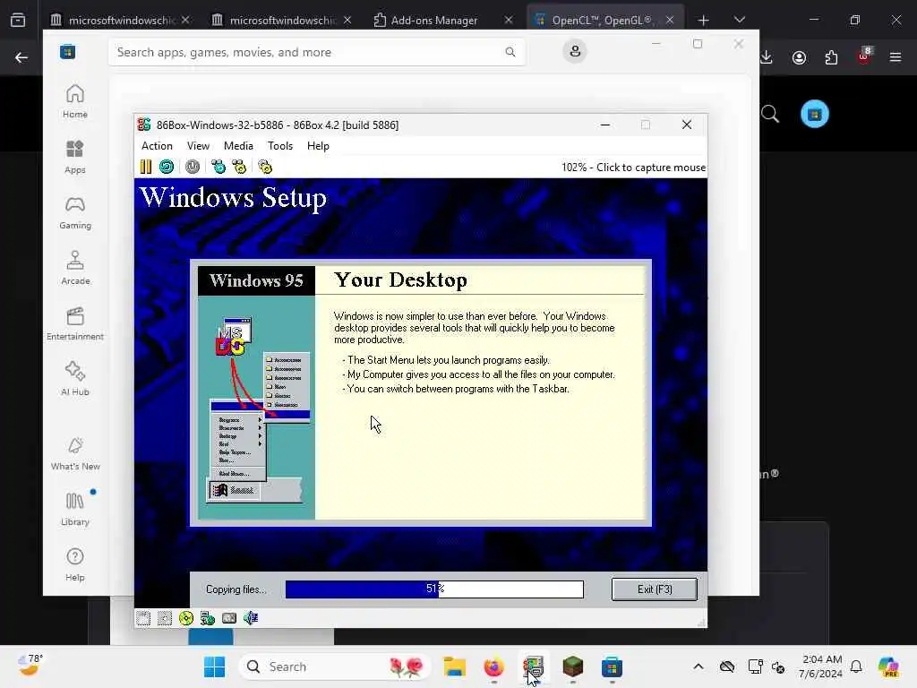
Task: Click the Copying files progress bar
Action: (434, 589)
